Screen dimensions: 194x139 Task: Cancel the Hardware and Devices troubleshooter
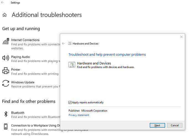pos(175,125)
